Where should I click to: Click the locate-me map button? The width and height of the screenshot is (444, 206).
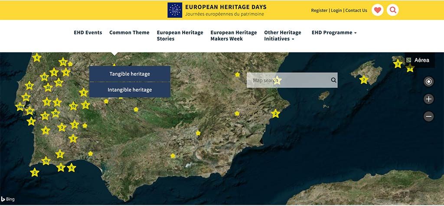(x=428, y=81)
